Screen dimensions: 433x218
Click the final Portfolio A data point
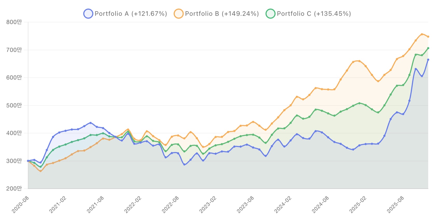tap(428, 60)
